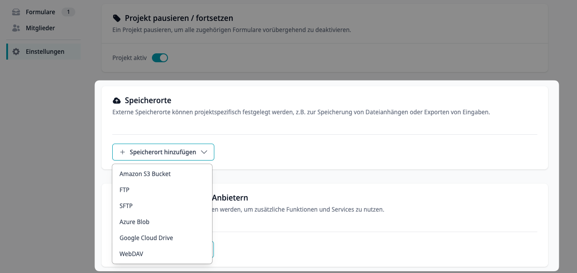Choose Amazon S3 Bucket from the list
Screen dimensions: 577x273
[x=162, y=174]
